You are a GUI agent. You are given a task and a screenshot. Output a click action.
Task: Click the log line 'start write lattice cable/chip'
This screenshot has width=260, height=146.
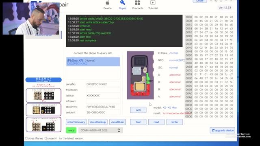97,22
